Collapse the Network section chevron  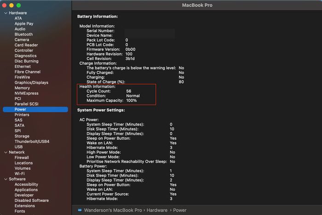click(6, 153)
